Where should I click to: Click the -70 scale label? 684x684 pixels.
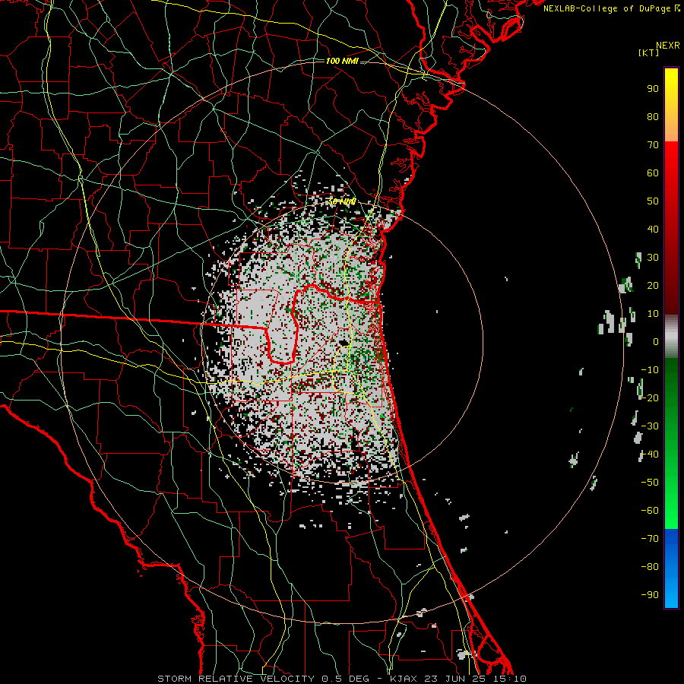click(x=650, y=539)
